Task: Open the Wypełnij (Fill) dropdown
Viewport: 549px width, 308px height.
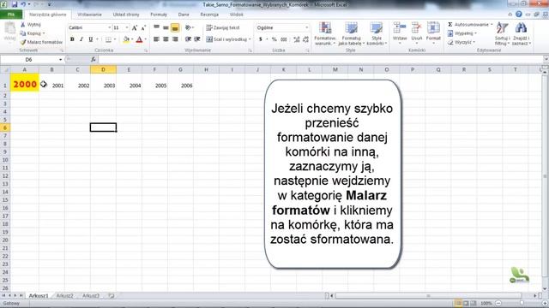Action: (462, 33)
